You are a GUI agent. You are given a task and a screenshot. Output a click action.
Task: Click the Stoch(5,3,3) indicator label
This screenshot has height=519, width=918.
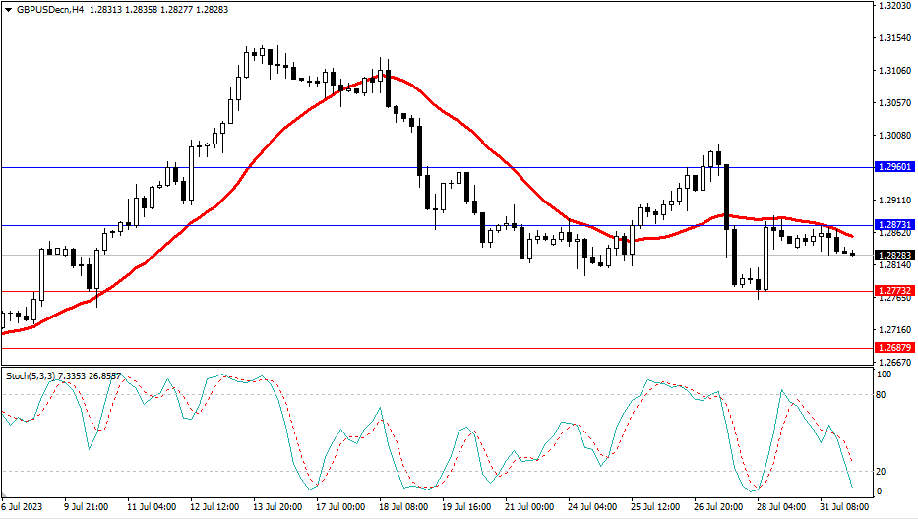pyautogui.click(x=30, y=375)
